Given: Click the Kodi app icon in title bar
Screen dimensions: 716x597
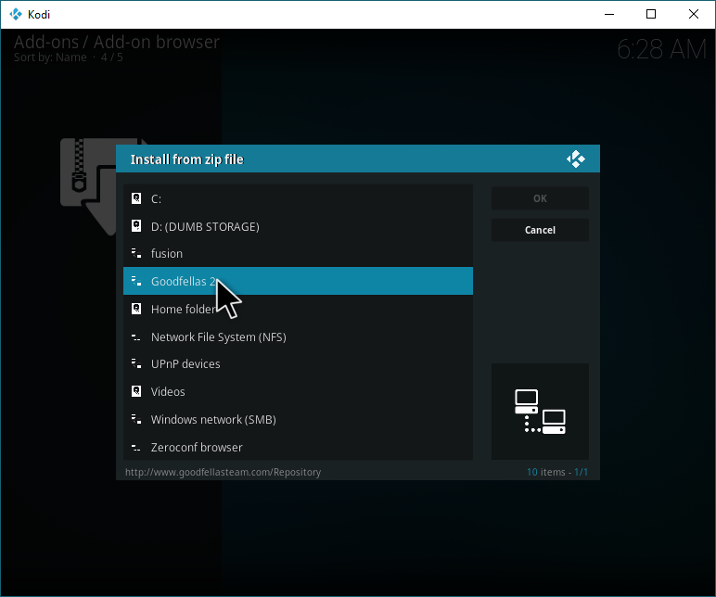Looking at the screenshot, I should point(16,14).
